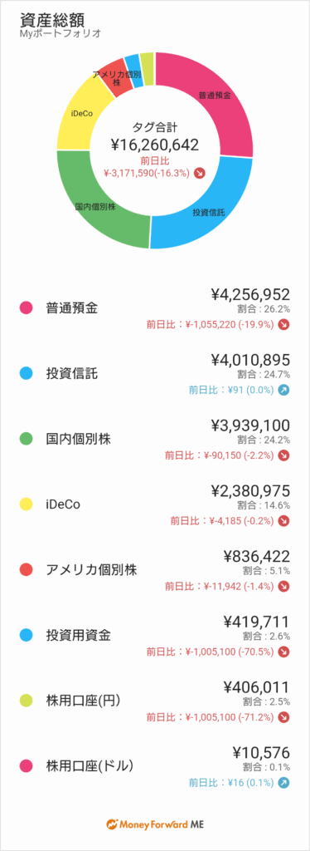Click the down-arrow icon beside 普通預金 change
This screenshot has height=851, width=310.
[x=284, y=325]
